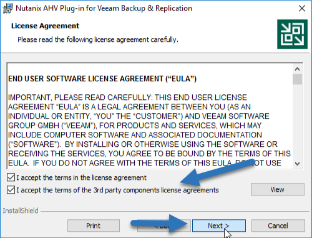
Task: Click the License Agreement header title
Action: [45, 26]
